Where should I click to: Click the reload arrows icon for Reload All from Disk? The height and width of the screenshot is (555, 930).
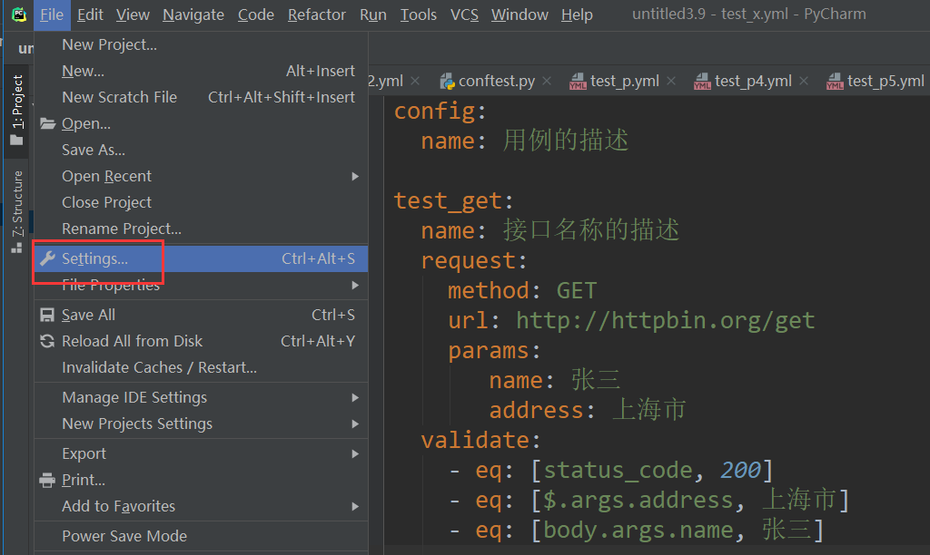[x=47, y=341]
